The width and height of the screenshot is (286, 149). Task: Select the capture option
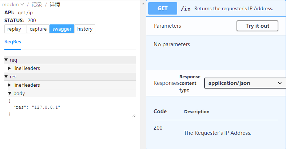38,29
